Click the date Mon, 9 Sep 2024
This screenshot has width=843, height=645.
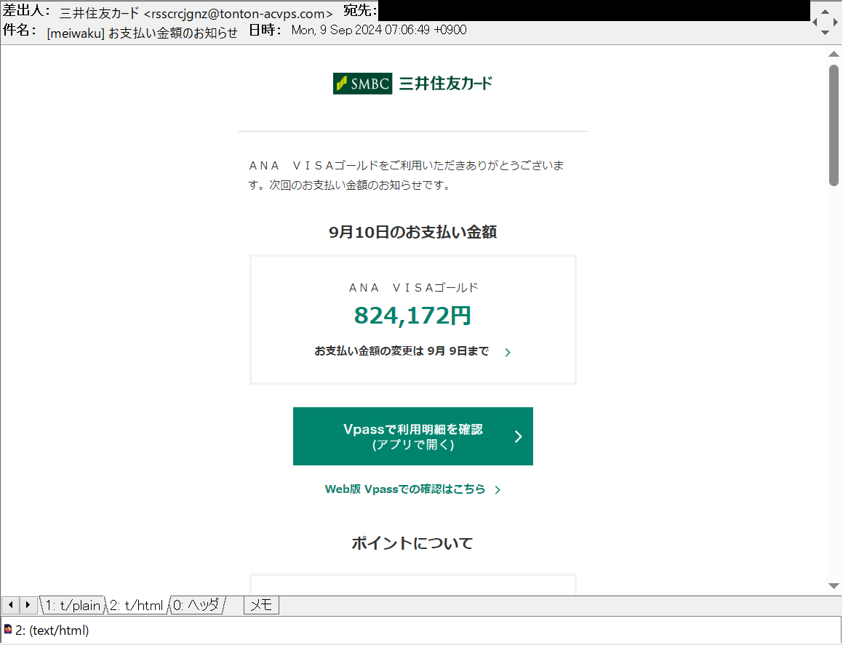pyautogui.click(x=337, y=30)
